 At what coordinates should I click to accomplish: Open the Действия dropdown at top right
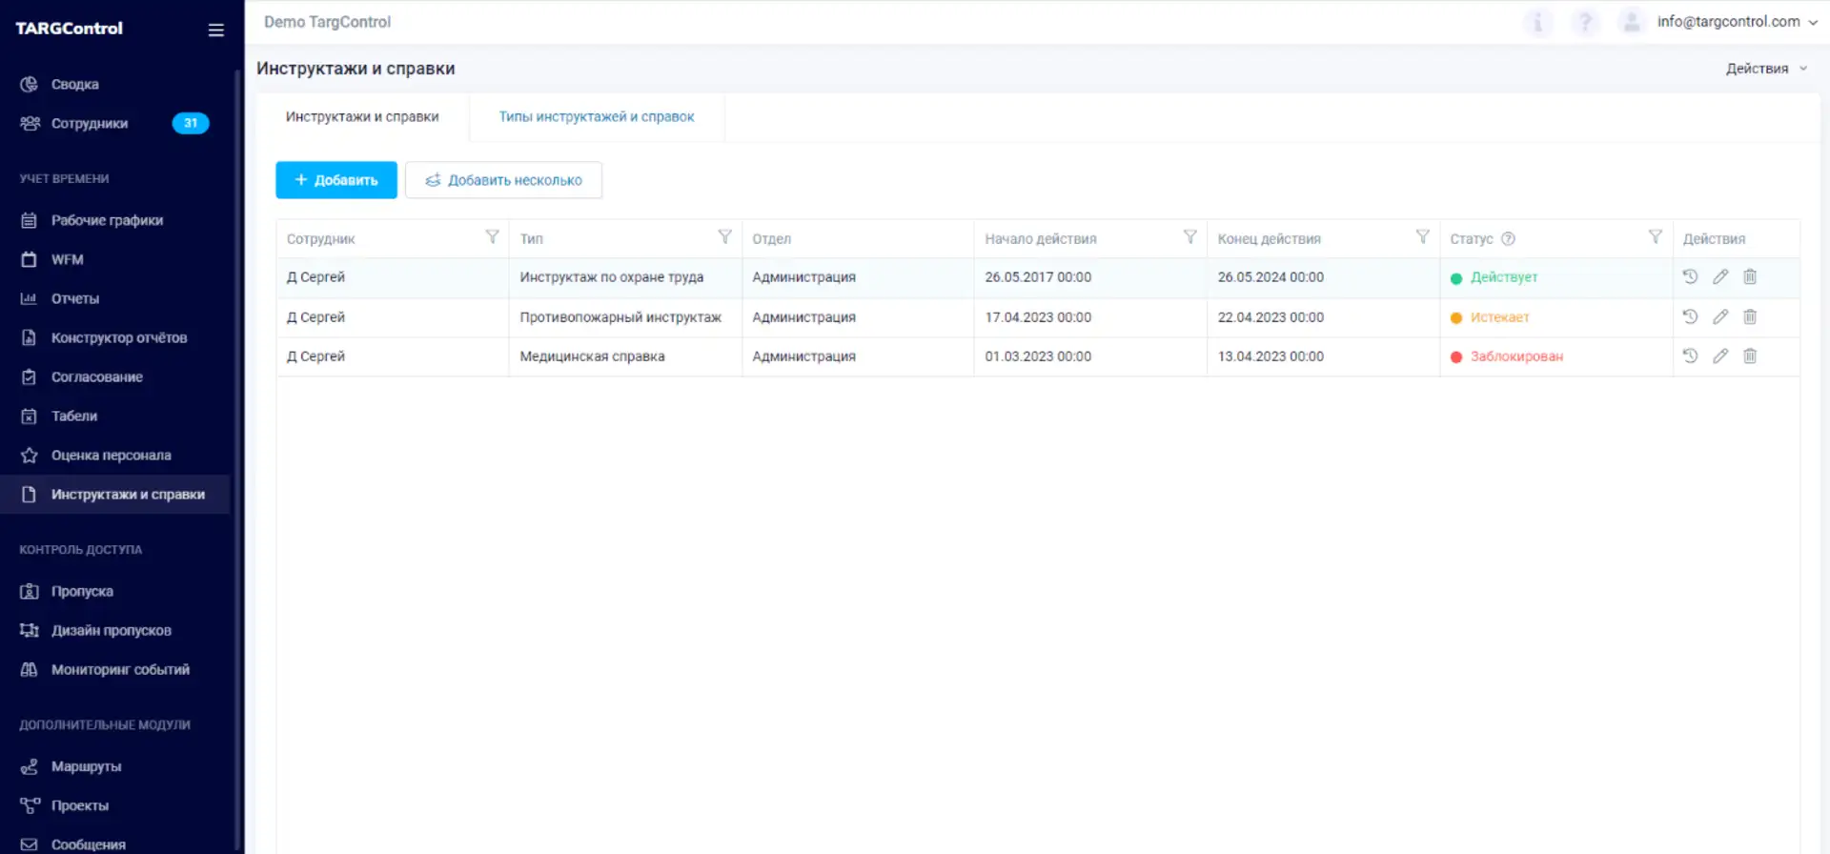1766,69
